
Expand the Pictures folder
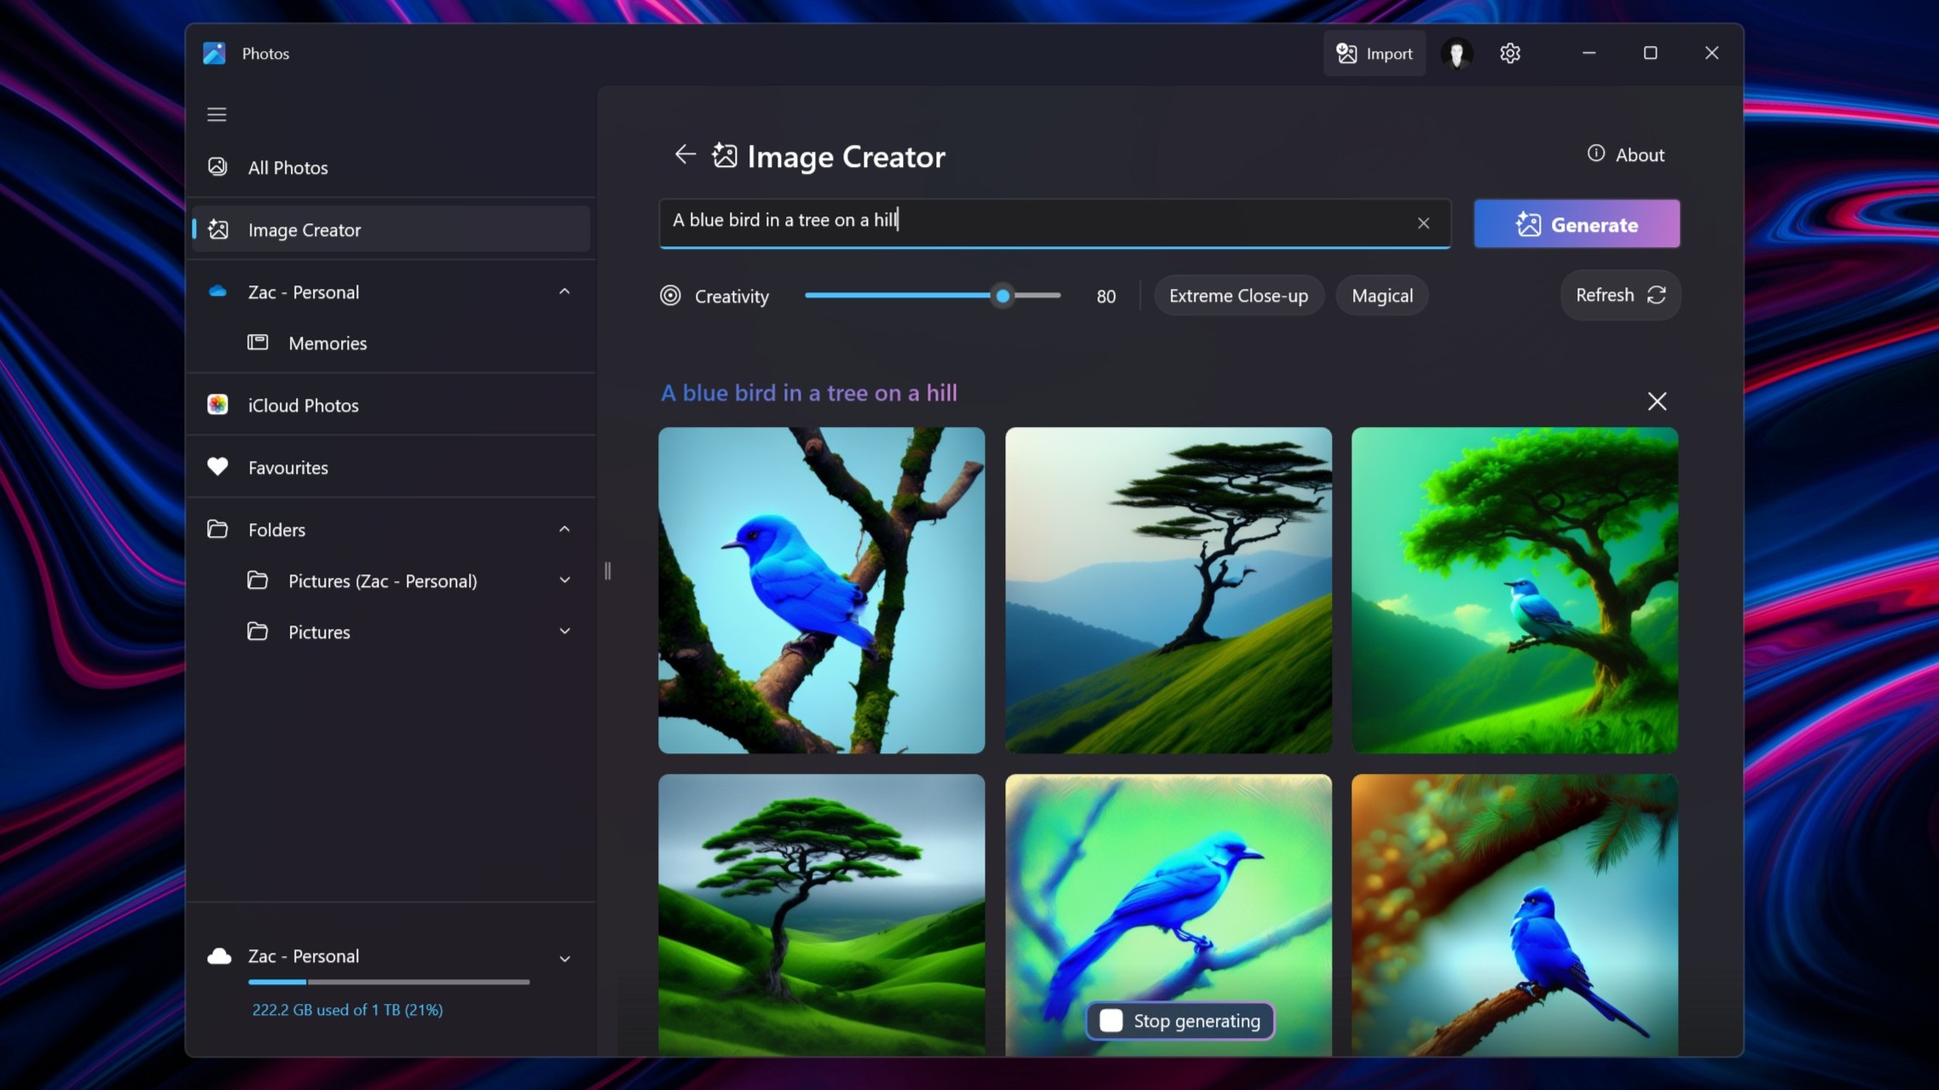[x=564, y=632]
